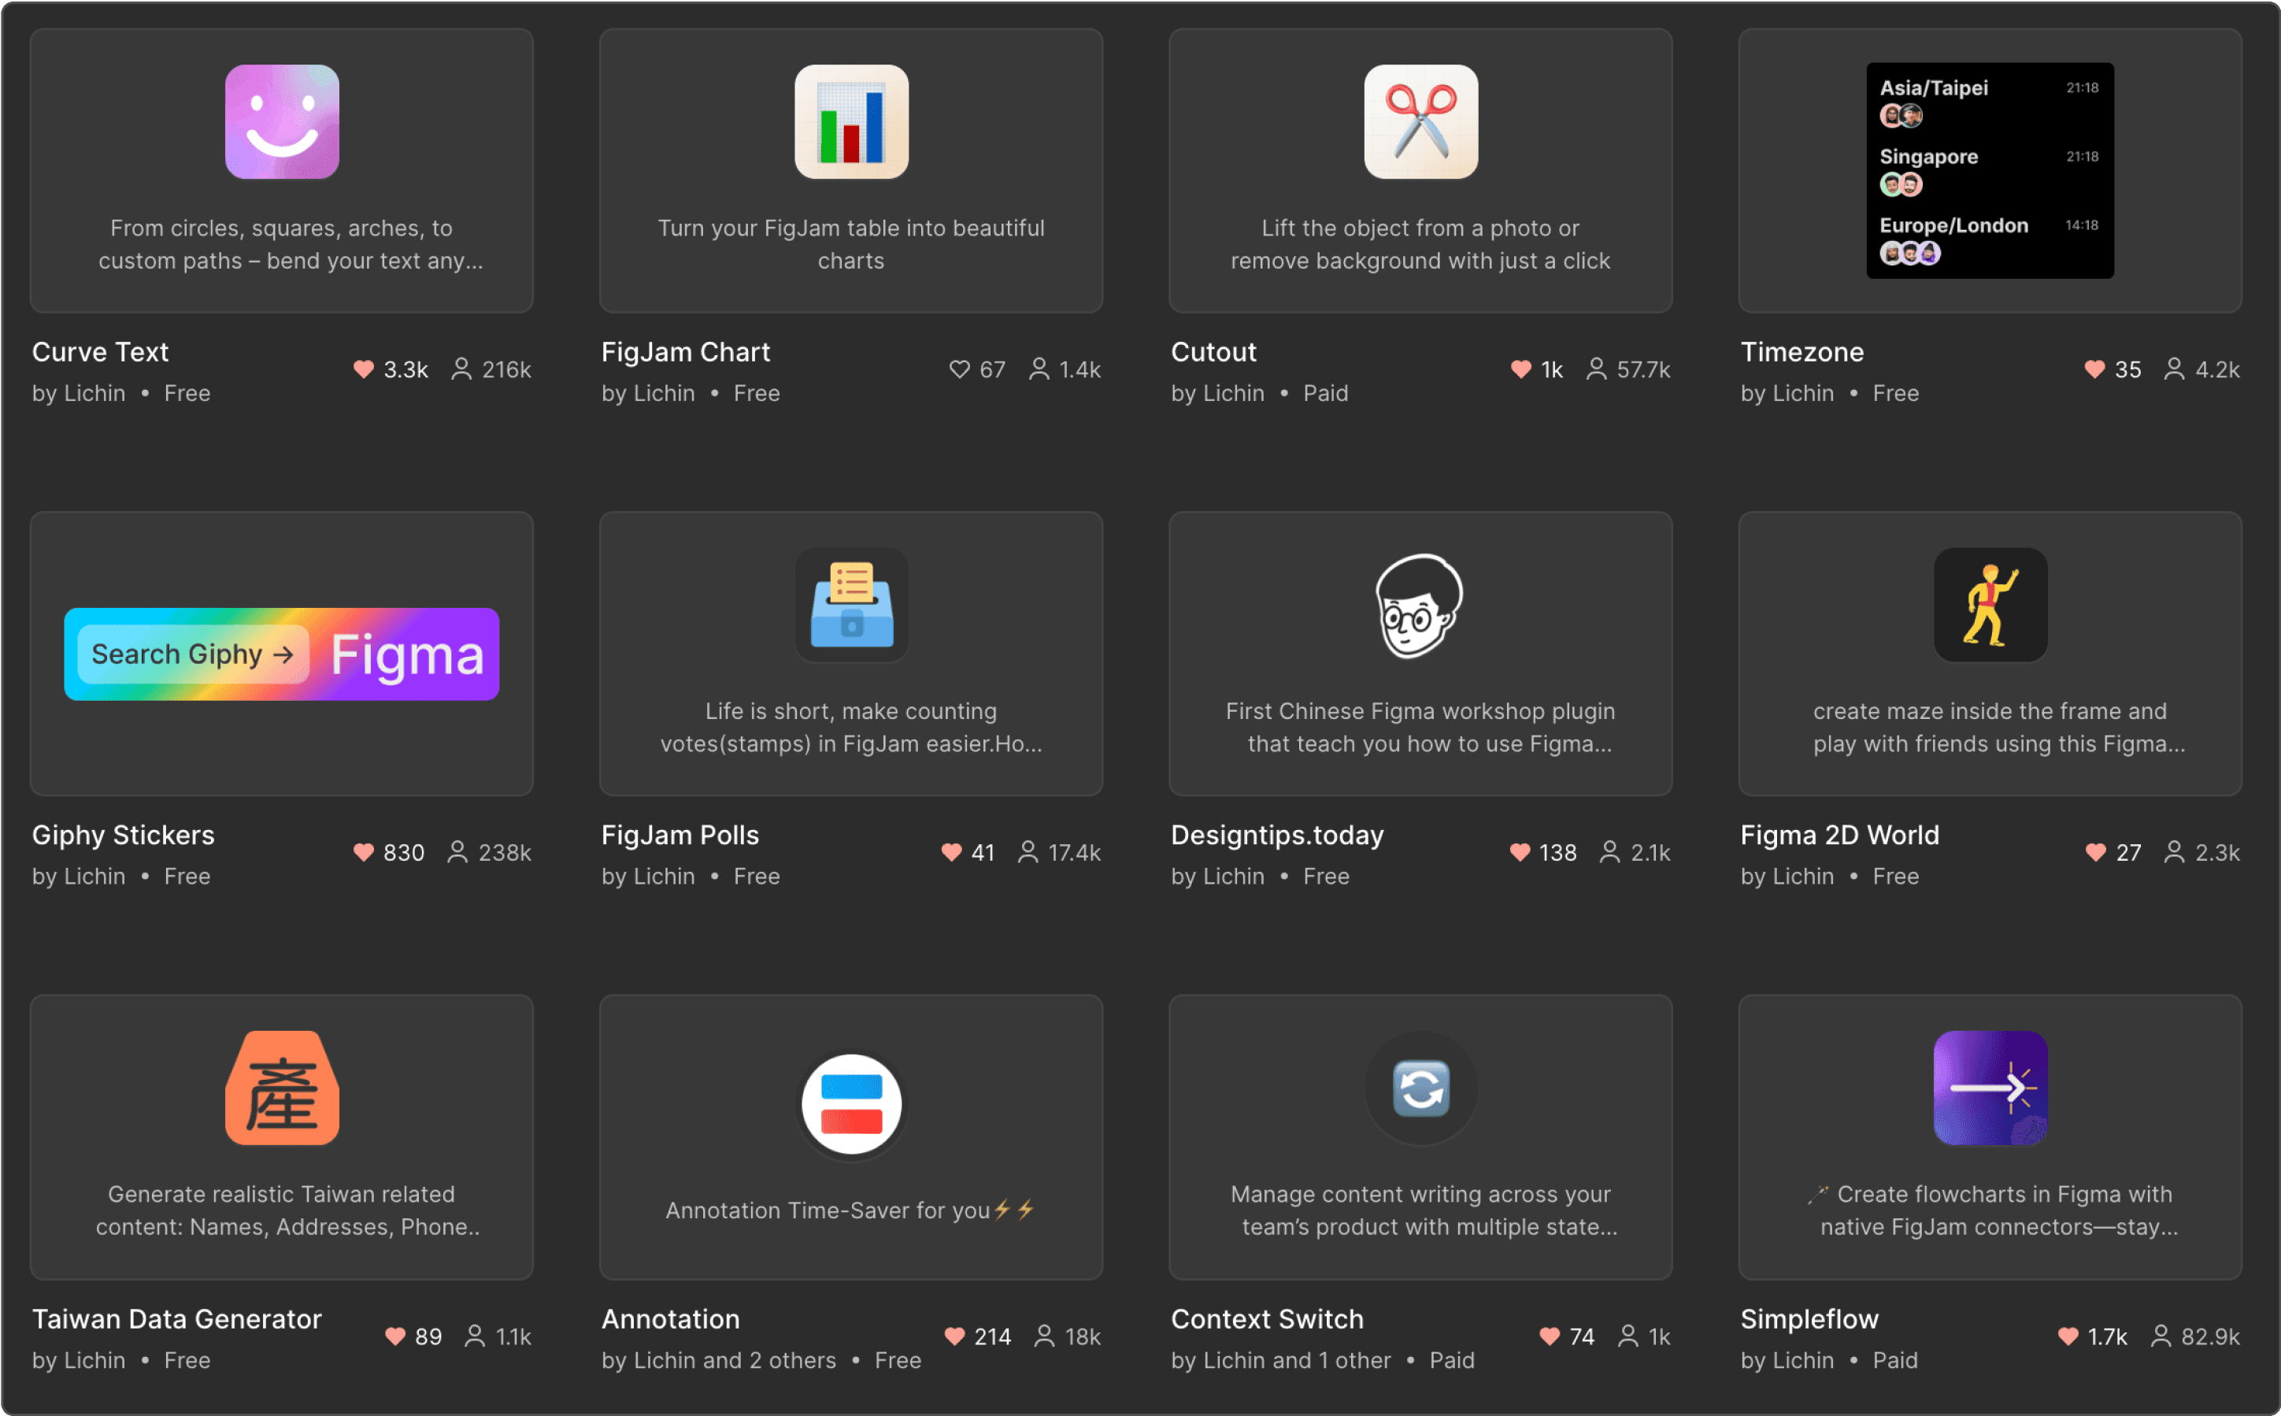Open the orange Taiwan Data Generator icon
Image resolution: width=2281 pixels, height=1416 pixels.
282,1088
